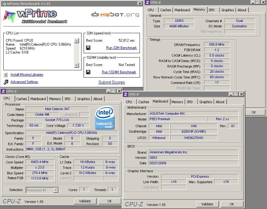Open the Processor #1 selection dropdown
This screenshot has height=209, width=267.
(56, 190)
